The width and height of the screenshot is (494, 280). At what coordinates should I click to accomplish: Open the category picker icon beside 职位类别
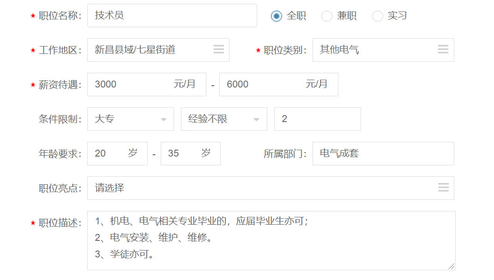(443, 50)
